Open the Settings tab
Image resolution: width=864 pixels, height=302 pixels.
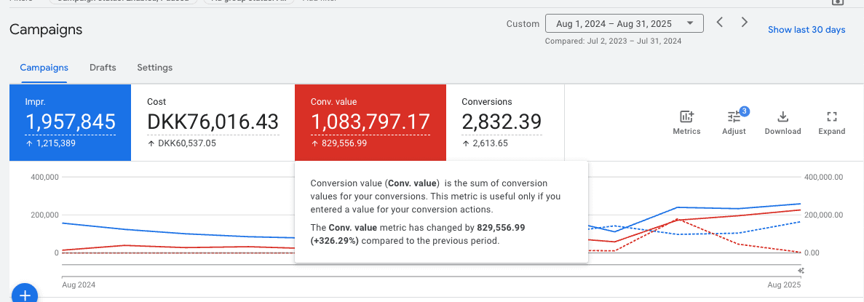(154, 68)
